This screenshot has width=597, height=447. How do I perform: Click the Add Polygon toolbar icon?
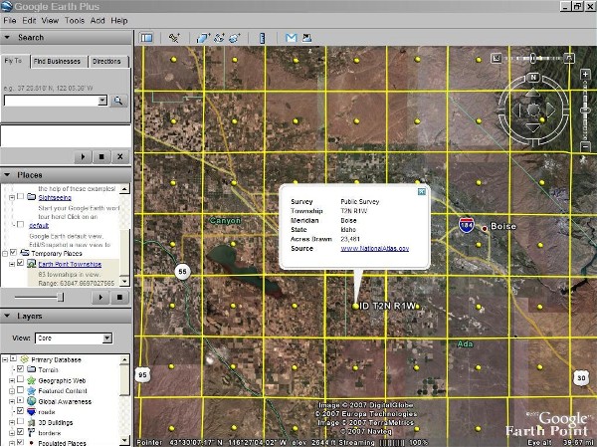(202, 38)
